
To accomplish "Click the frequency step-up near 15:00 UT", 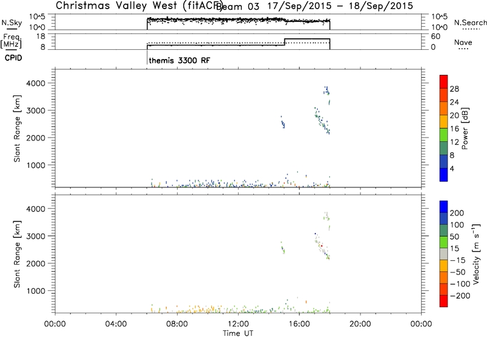I will pyautogui.click(x=284, y=42).
